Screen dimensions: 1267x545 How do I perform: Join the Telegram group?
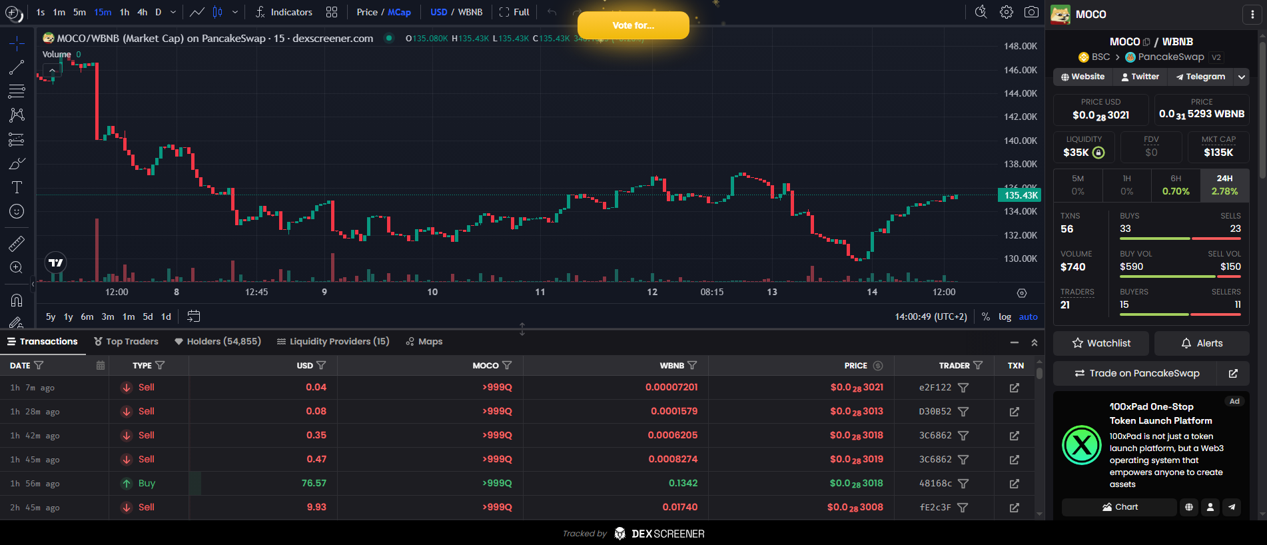click(x=1200, y=77)
